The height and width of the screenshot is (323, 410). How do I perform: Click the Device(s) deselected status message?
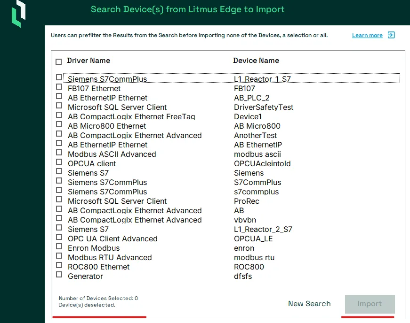click(87, 305)
